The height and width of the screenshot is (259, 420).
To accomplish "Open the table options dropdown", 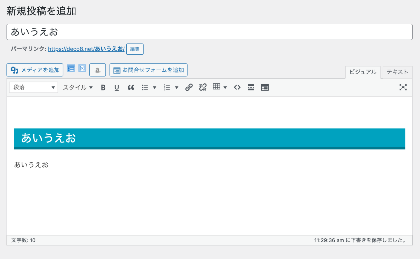I will (225, 87).
